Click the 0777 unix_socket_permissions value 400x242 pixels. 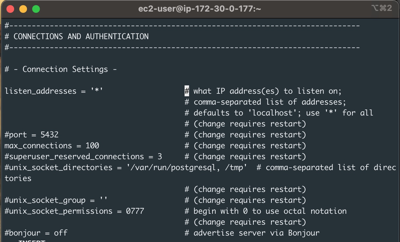point(135,211)
